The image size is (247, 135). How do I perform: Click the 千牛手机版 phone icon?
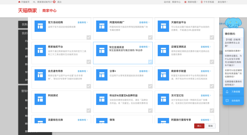tap(202, 2)
